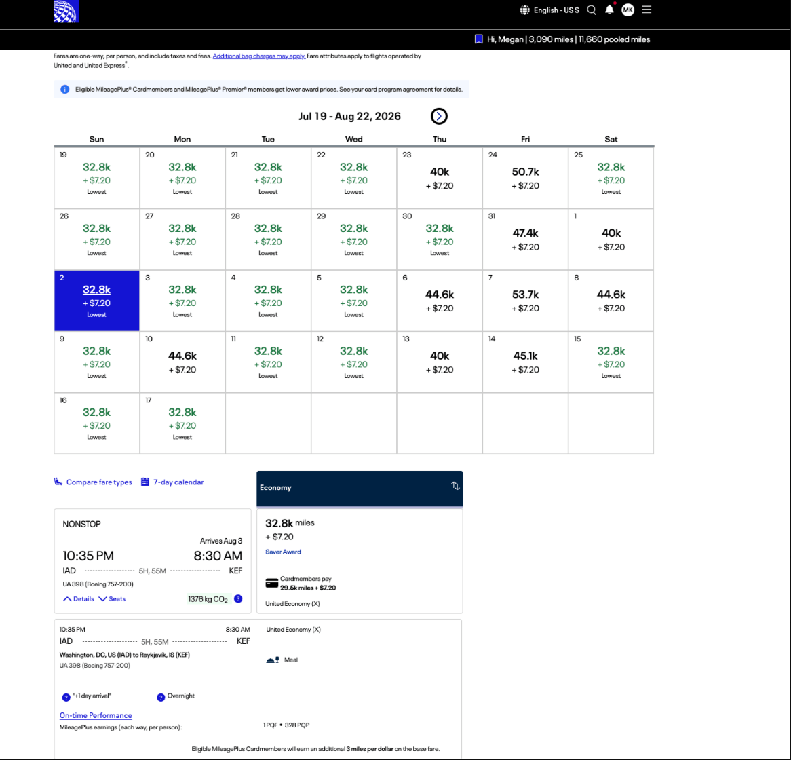Click UA 398 (Boeing 757-200) in nonstop card
Image resolution: width=791 pixels, height=760 pixels.
click(x=98, y=584)
